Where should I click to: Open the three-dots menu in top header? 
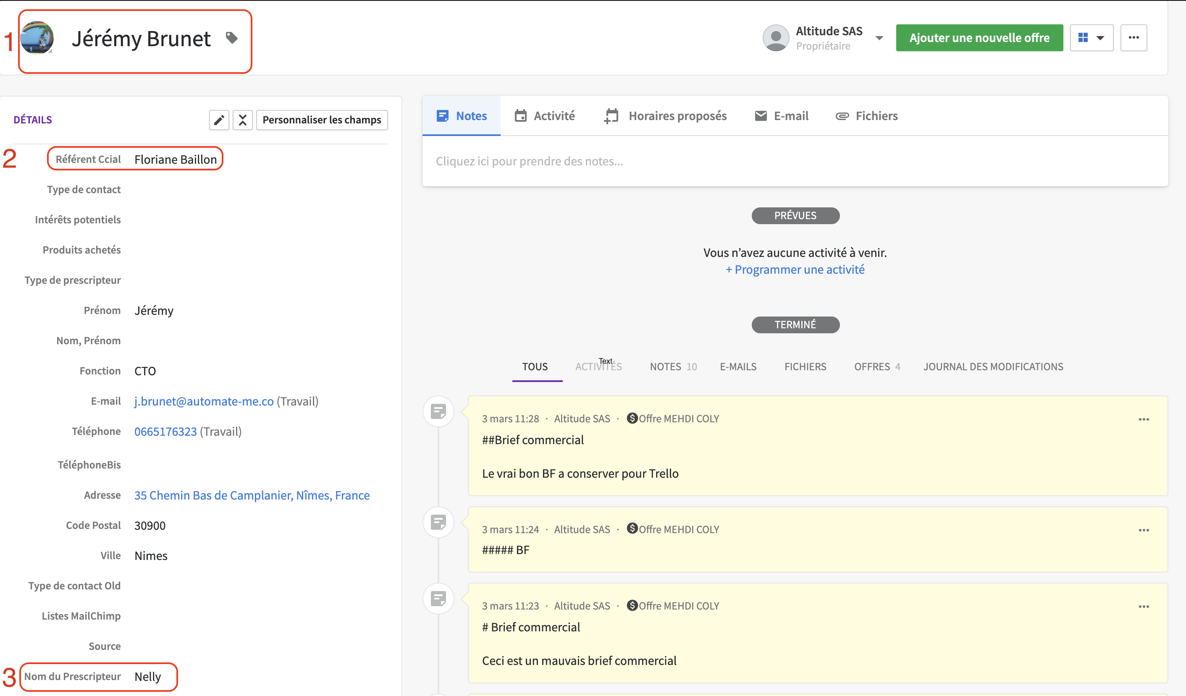(x=1133, y=38)
